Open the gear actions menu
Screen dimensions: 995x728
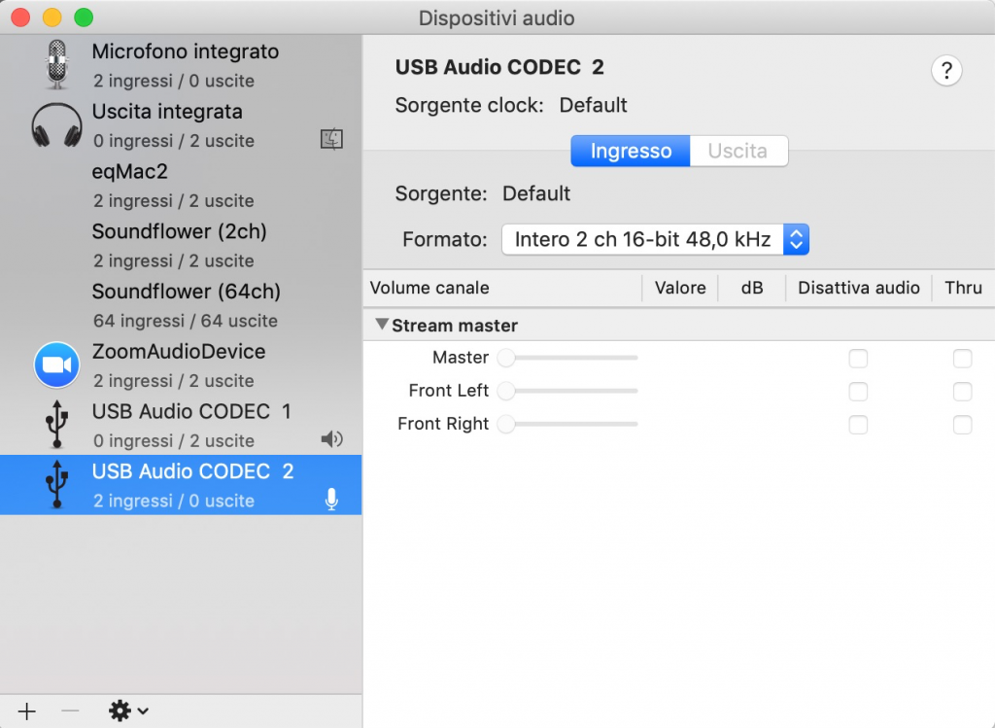point(128,711)
